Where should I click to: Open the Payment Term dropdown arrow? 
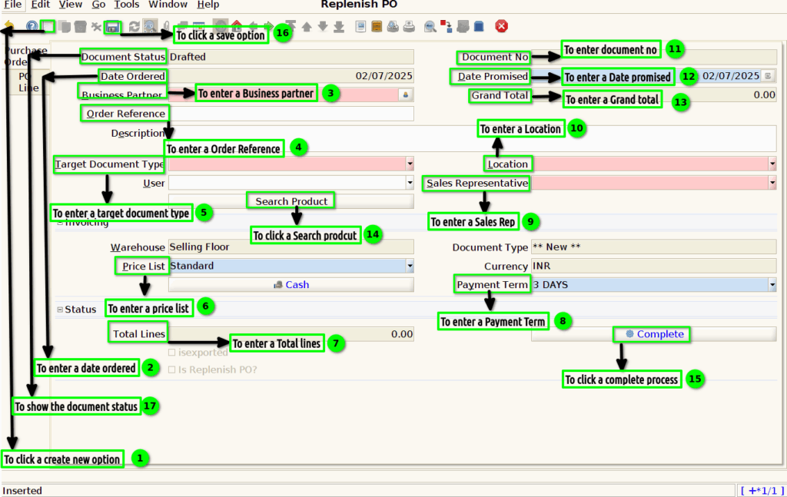(772, 285)
